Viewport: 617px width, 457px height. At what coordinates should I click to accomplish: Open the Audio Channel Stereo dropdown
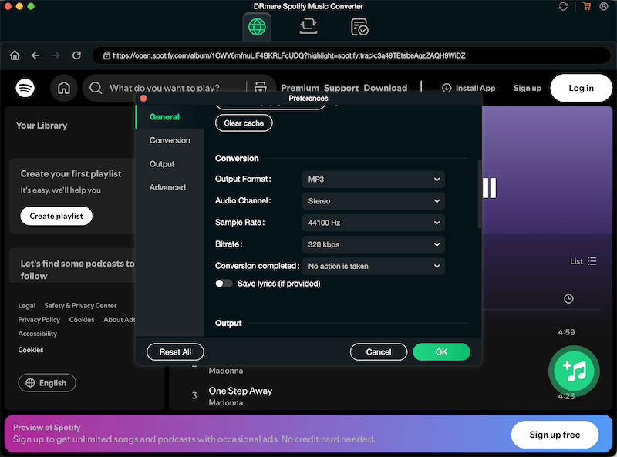373,201
